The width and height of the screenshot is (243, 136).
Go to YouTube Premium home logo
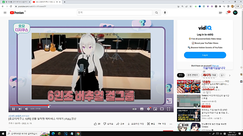[x=17, y=13]
